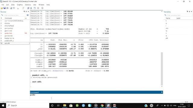The width and height of the screenshot is (193, 108).
Task: Click the Clear –more– condition toolbar icon
Action: click(38, 8)
